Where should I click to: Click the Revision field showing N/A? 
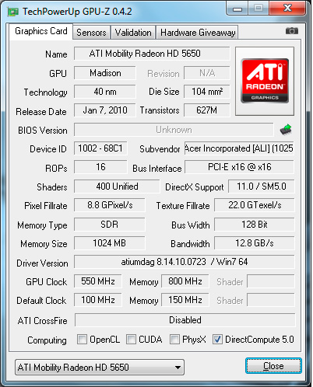tap(207, 73)
